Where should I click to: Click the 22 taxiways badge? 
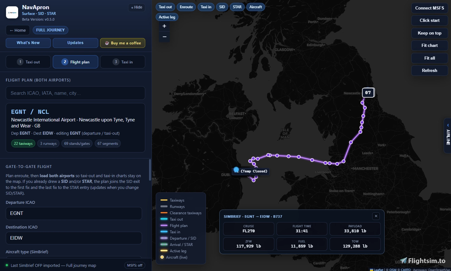point(23,144)
